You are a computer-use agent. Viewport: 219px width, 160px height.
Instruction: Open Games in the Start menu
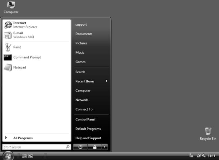(x=80, y=62)
